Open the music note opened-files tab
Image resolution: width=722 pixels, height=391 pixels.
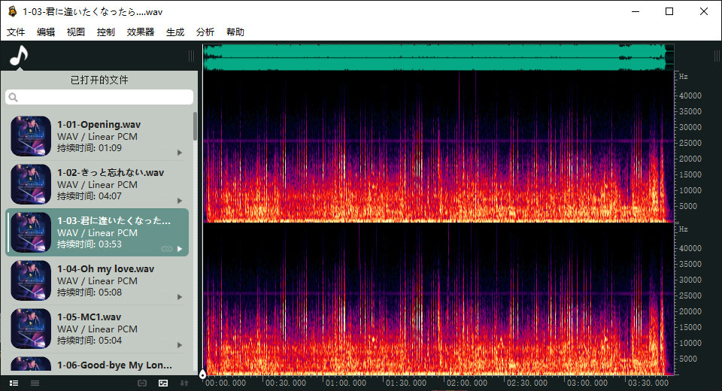click(19, 56)
